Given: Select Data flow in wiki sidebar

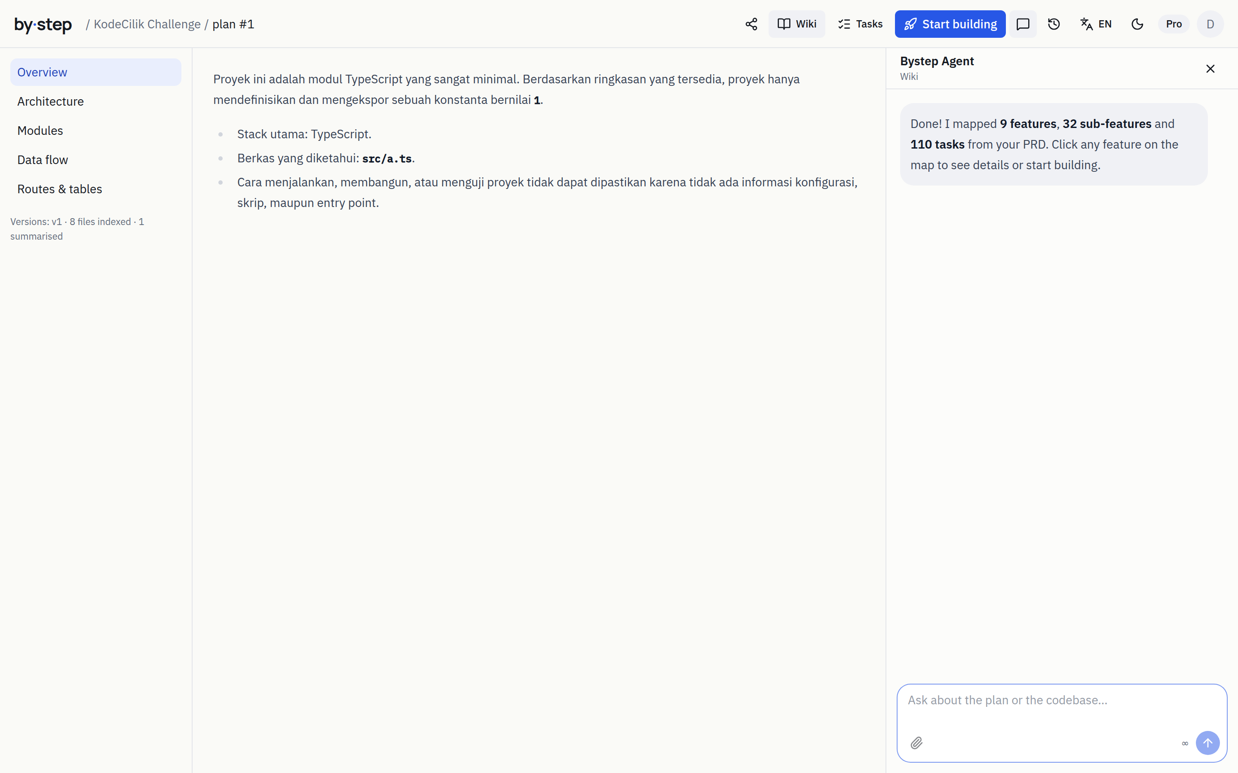Looking at the screenshot, I should [x=96, y=159].
